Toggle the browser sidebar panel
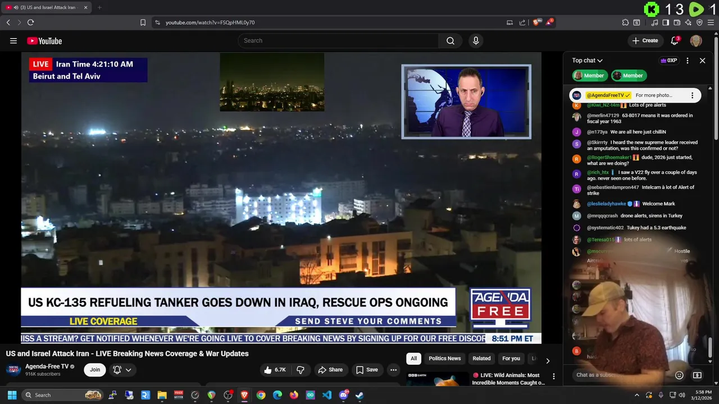Viewport: 719px width, 404px height. click(x=666, y=22)
